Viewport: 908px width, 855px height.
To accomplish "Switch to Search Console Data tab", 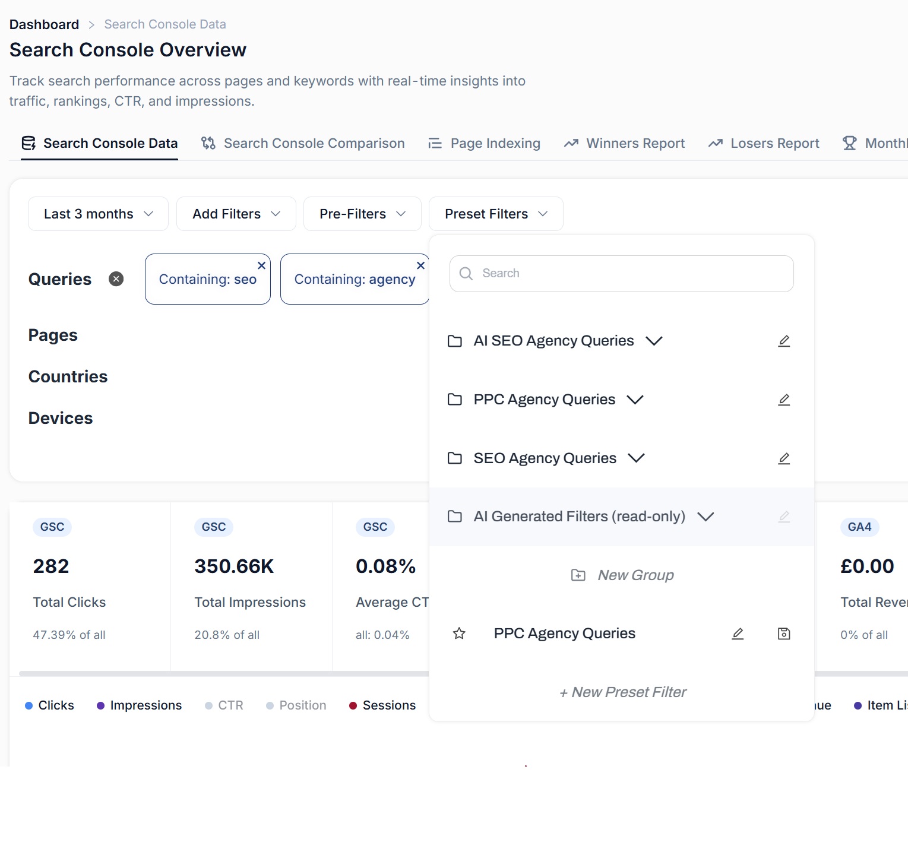I will click(99, 143).
